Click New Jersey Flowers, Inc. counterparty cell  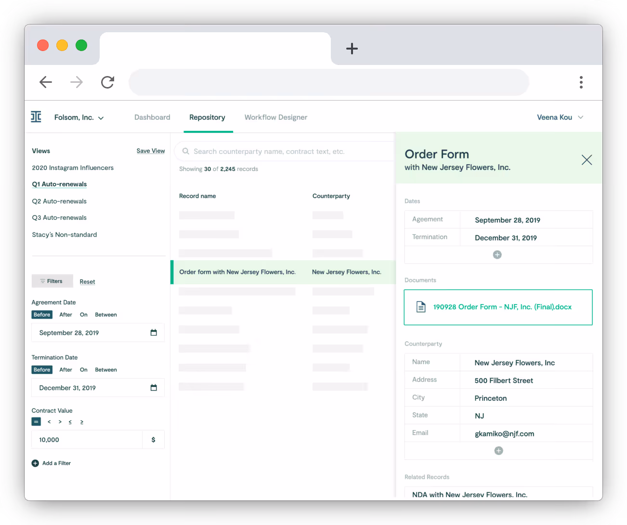point(347,272)
